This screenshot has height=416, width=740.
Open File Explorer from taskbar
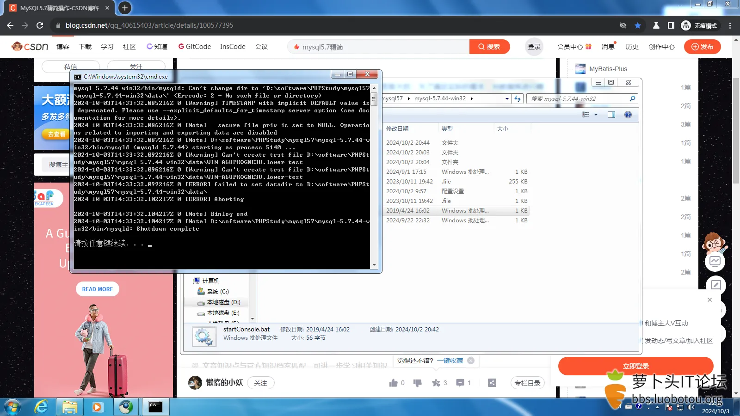tap(70, 407)
